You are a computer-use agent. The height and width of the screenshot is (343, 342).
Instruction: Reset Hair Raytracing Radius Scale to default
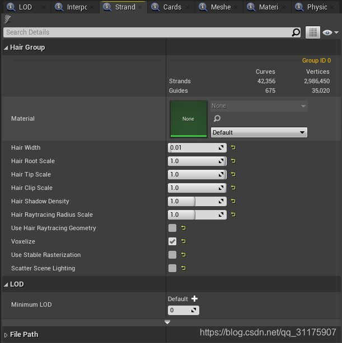click(233, 215)
